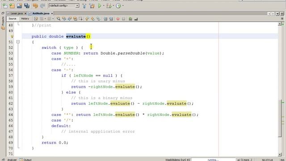Click line number 64 in gutter
The width and height of the screenshot is (286, 161).
(11, 115)
